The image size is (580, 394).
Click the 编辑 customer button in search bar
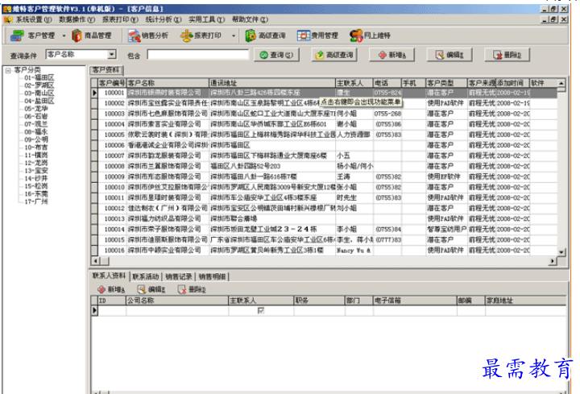(449, 55)
